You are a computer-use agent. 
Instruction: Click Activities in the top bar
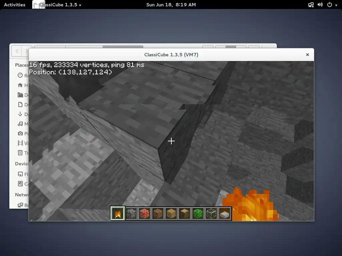coord(15,5)
